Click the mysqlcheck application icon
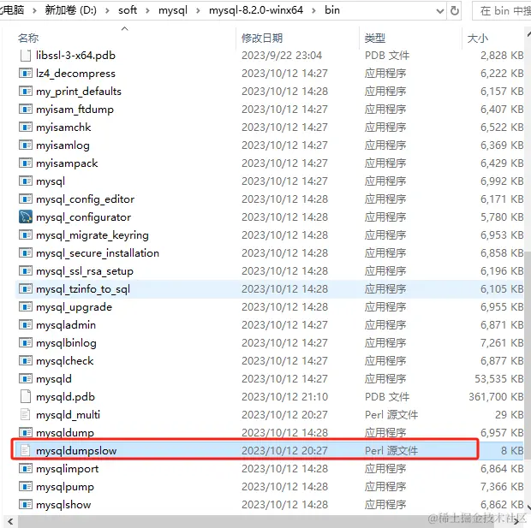 [26, 360]
